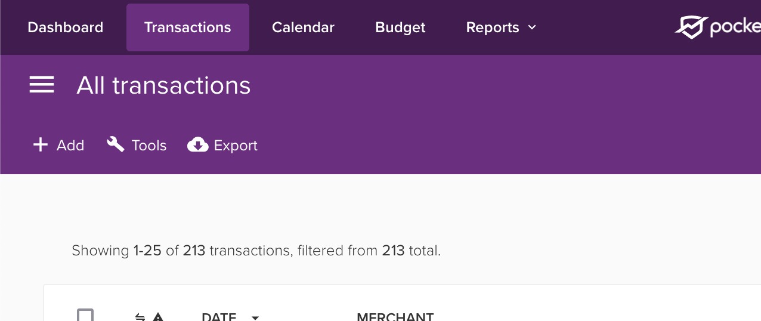Expand the Reports chevron dropdown
This screenshot has height=321, width=761.
[x=533, y=27]
